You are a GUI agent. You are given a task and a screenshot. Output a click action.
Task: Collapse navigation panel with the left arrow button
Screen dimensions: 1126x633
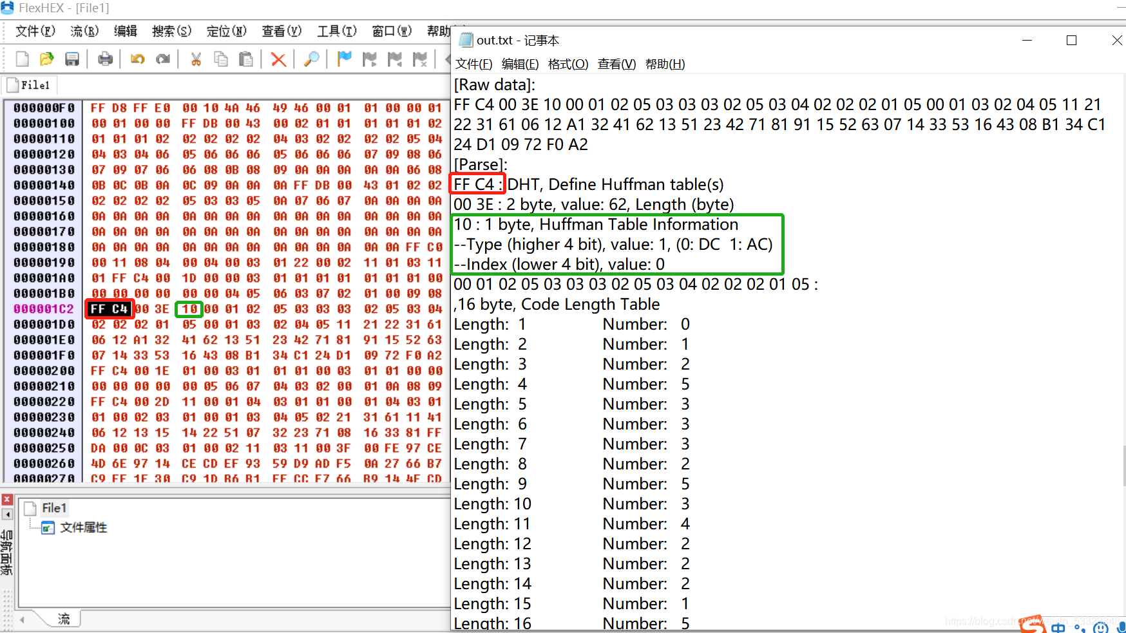[x=7, y=515]
